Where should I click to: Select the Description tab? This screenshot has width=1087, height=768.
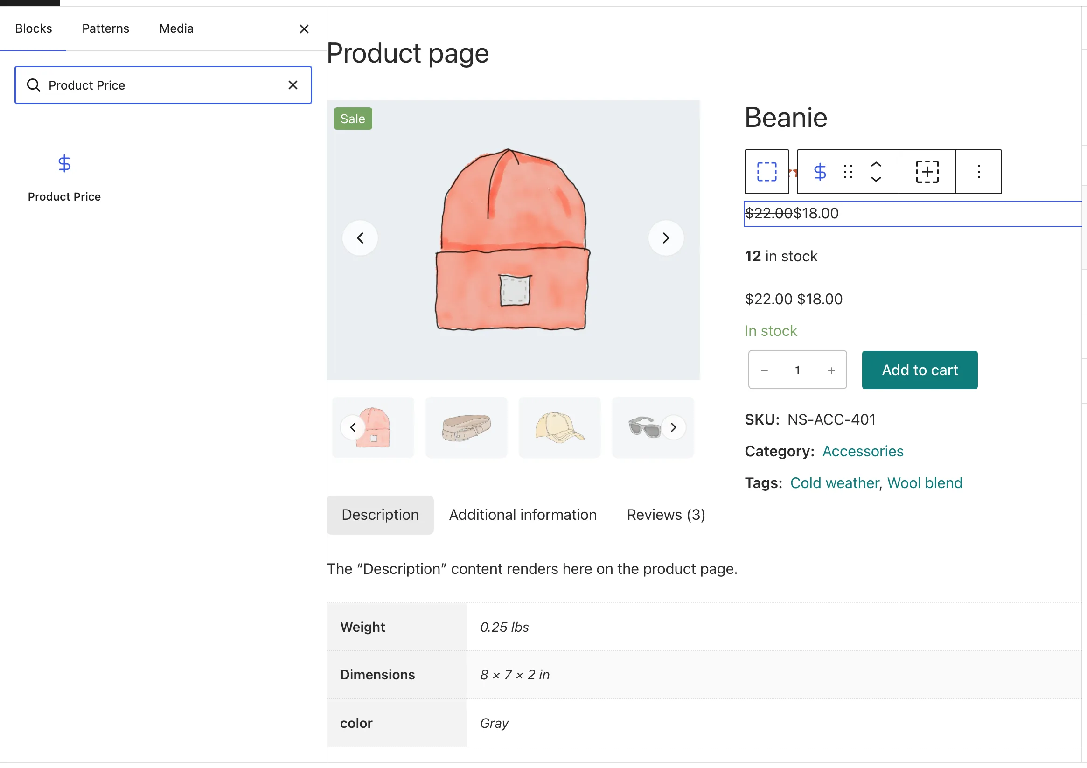coord(380,515)
